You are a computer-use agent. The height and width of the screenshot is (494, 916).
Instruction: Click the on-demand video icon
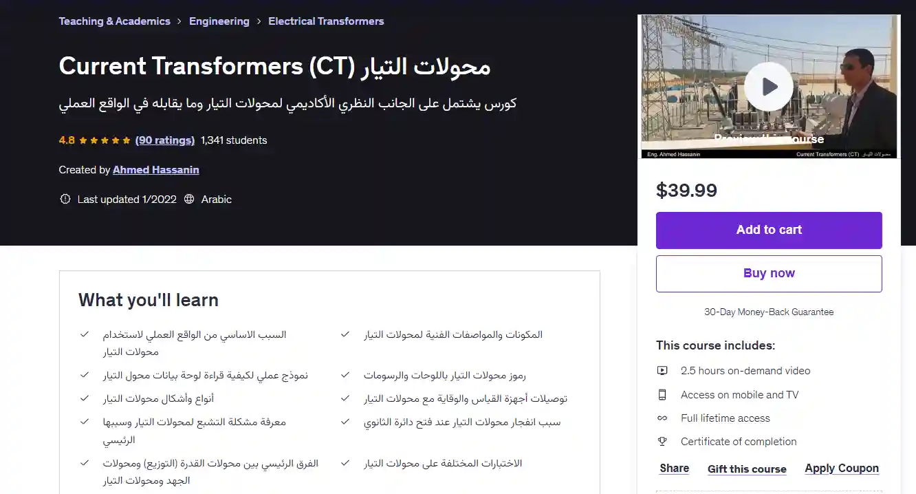click(662, 371)
